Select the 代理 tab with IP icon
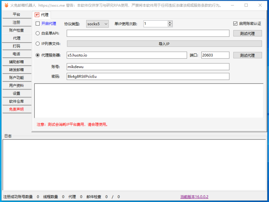The height and width of the screenshot is (202, 269). tap(41, 15)
